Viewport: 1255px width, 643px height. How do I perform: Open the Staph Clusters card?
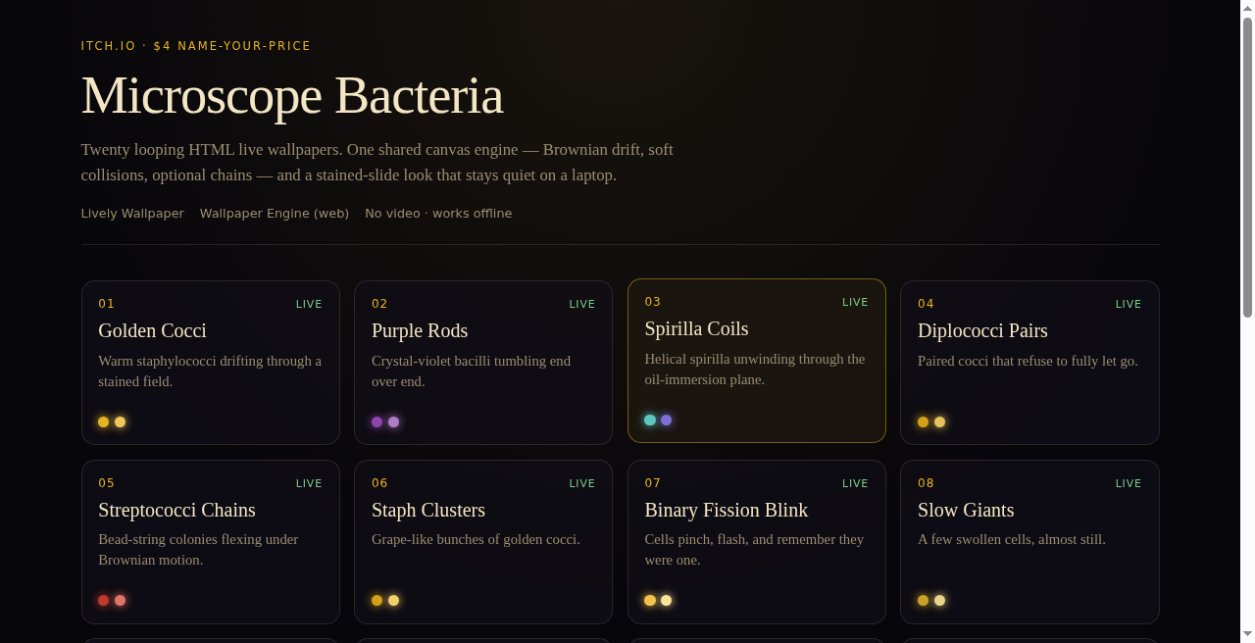(x=483, y=542)
